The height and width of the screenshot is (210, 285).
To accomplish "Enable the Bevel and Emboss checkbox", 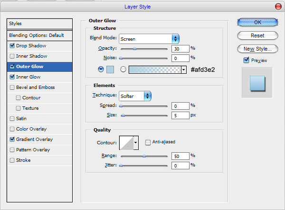I will 12,87.
